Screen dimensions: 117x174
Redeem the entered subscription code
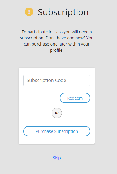(75, 98)
